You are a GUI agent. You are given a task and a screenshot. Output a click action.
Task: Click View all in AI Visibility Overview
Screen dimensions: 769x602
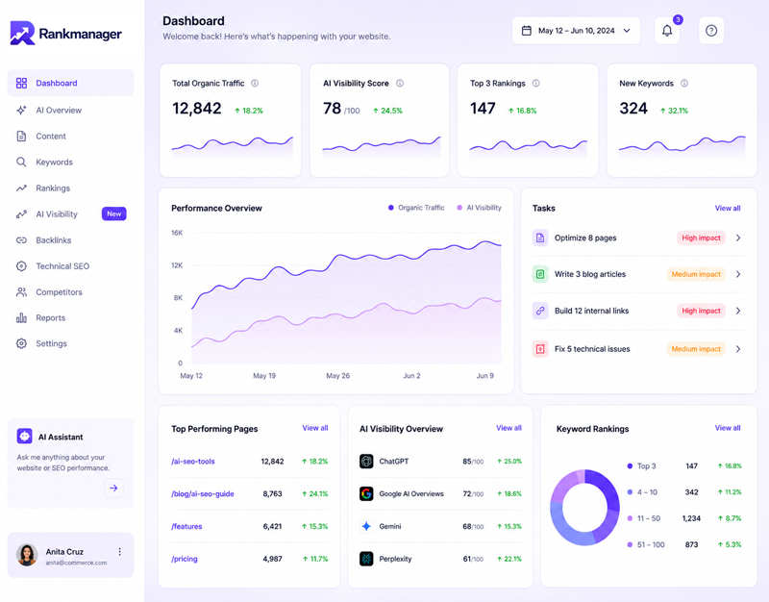[x=509, y=428]
